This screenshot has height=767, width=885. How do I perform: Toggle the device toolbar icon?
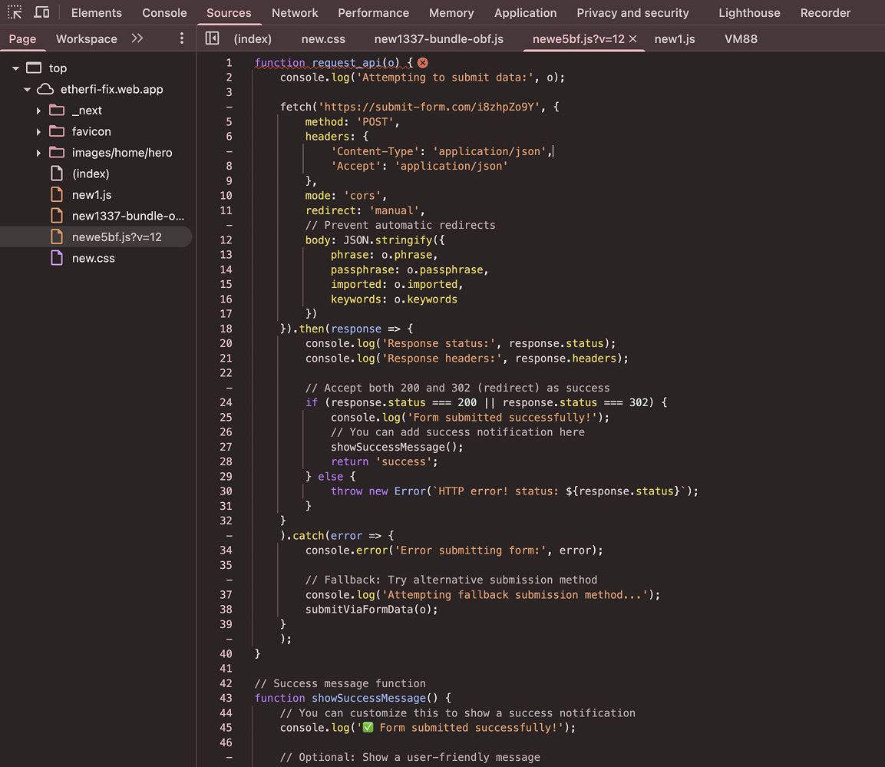41,12
